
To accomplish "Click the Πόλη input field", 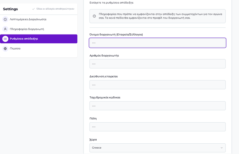I will (x=157, y=127).
